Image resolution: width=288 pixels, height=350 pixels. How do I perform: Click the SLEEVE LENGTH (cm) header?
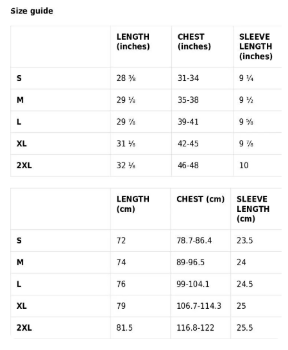pos(253,209)
